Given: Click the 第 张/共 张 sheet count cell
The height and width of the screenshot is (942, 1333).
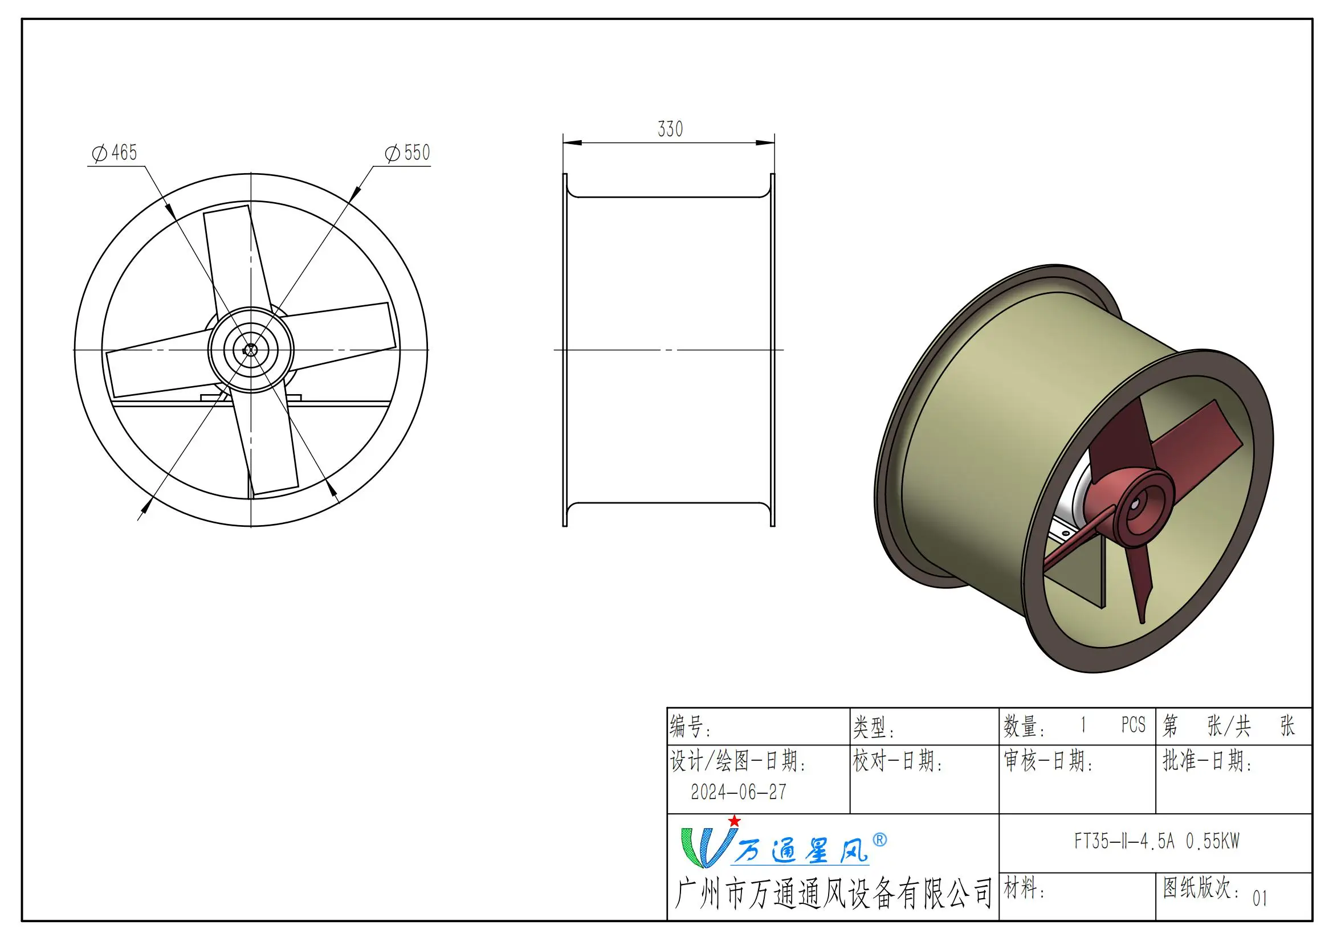Looking at the screenshot, I should (x=1234, y=726).
